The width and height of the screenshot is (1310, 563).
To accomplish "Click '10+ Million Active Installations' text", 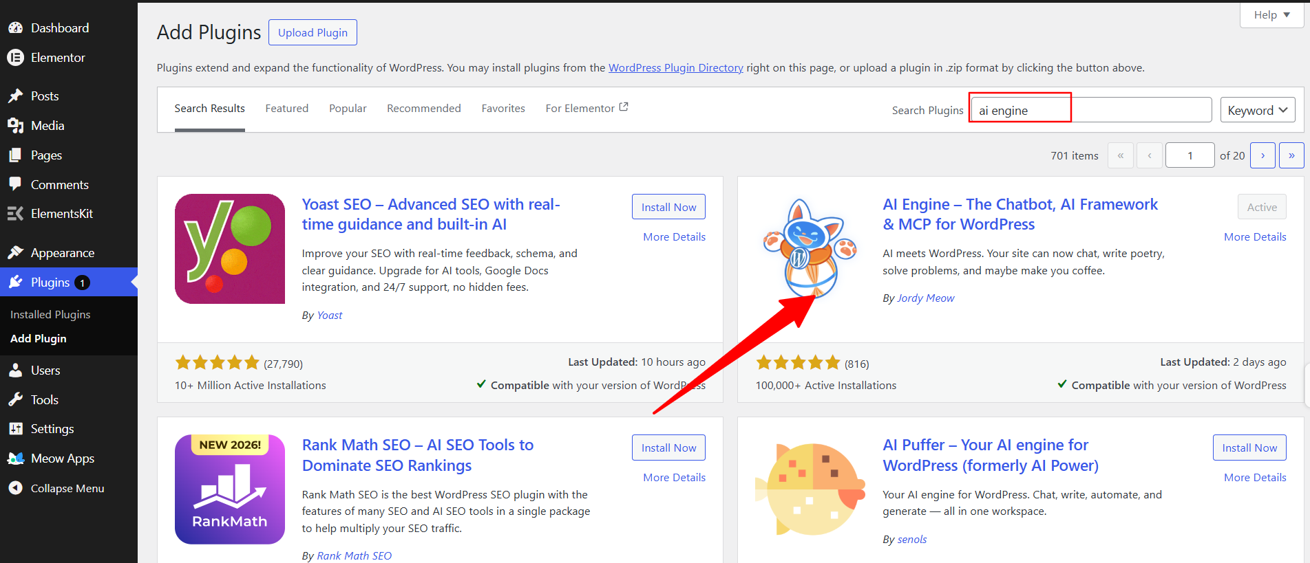I will click(251, 385).
